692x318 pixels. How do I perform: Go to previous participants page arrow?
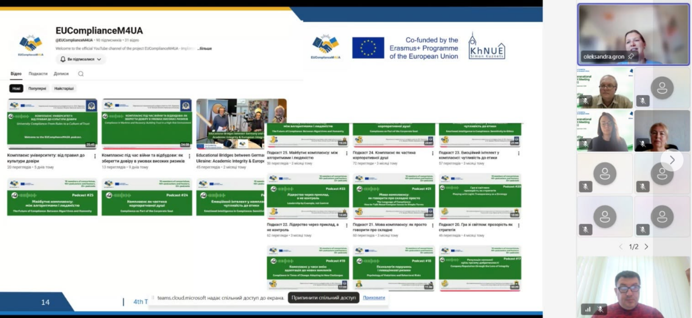pos(620,247)
